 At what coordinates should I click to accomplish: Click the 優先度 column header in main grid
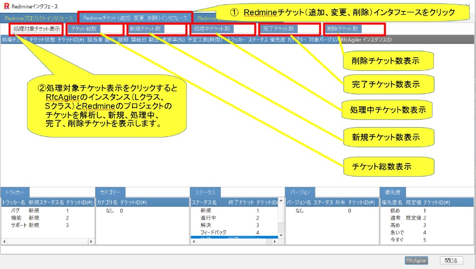click(277, 39)
